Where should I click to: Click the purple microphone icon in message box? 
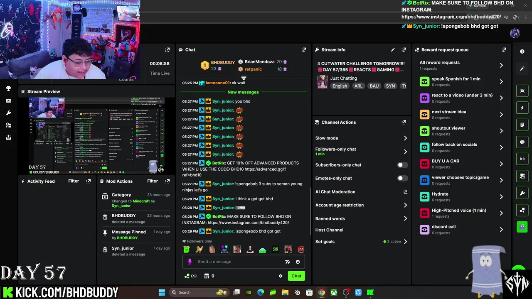click(190, 262)
